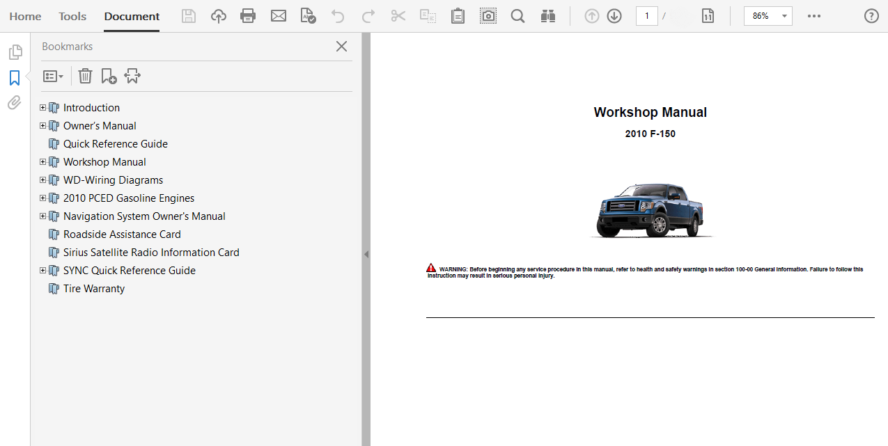Click the upload to cloud icon
Viewport: 888px width, 446px height.
pyautogui.click(x=219, y=16)
